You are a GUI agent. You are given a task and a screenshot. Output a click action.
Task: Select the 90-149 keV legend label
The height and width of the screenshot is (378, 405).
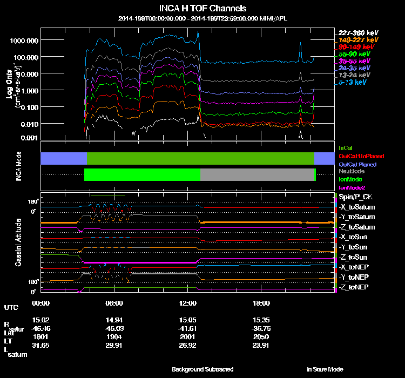tap(356, 47)
